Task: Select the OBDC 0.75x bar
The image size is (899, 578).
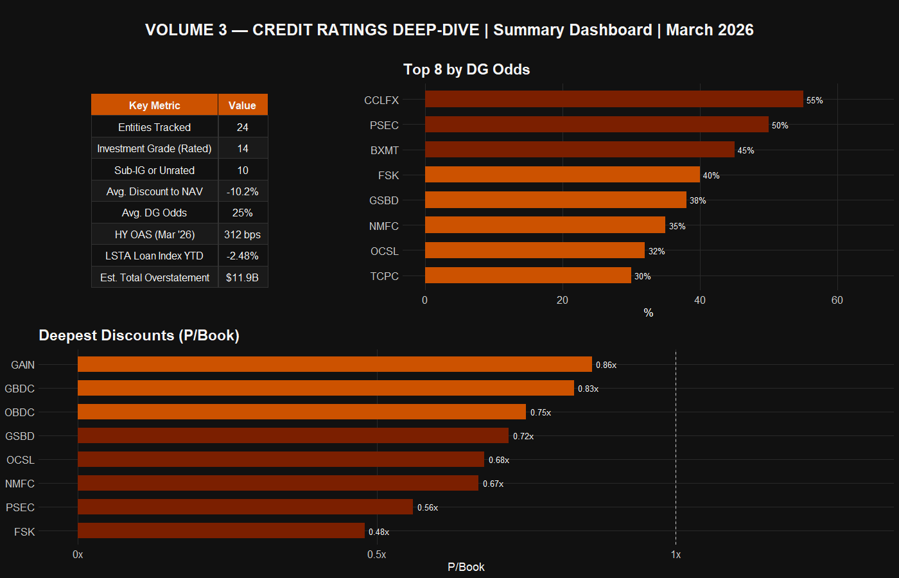Action: click(302, 412)
